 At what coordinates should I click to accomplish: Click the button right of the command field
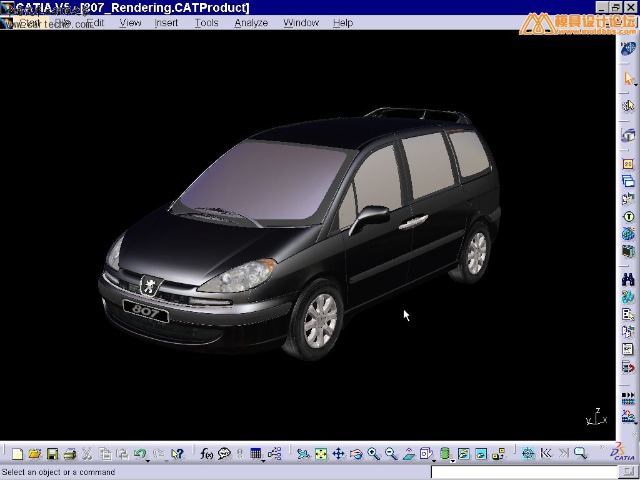(630, 471)
